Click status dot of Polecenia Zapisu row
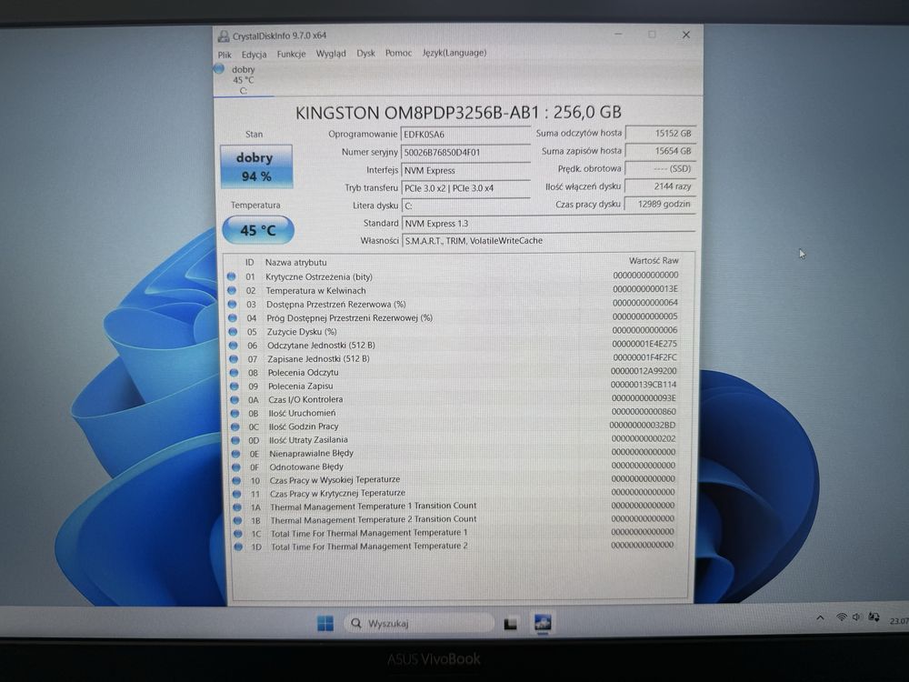 coord(235,386)
